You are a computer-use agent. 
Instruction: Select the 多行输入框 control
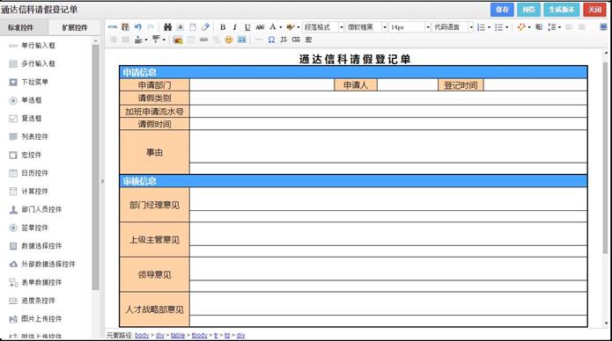point(38,63)
